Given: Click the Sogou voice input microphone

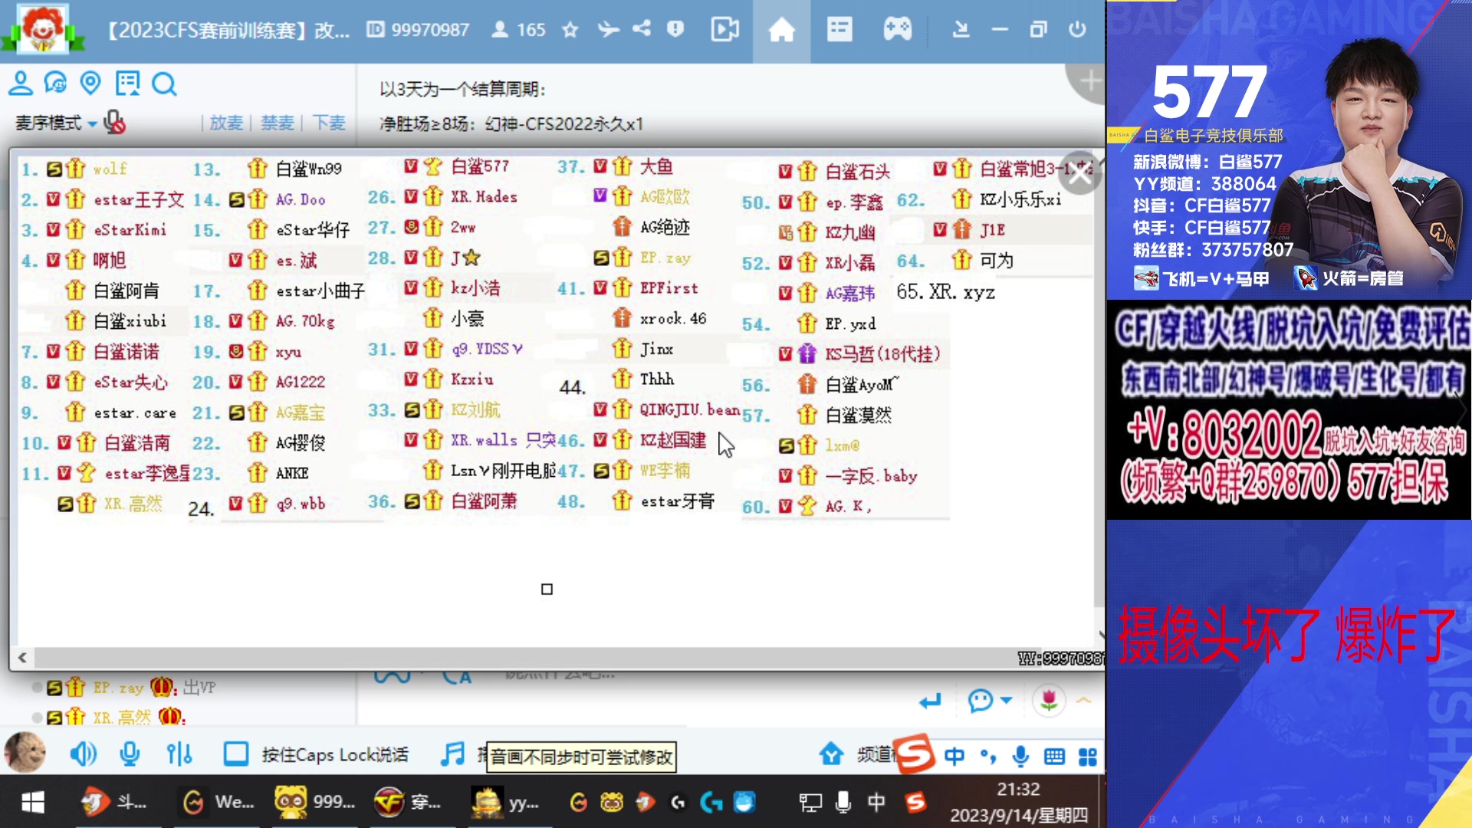Looking at the screenshot, I should coord(1020,757).
